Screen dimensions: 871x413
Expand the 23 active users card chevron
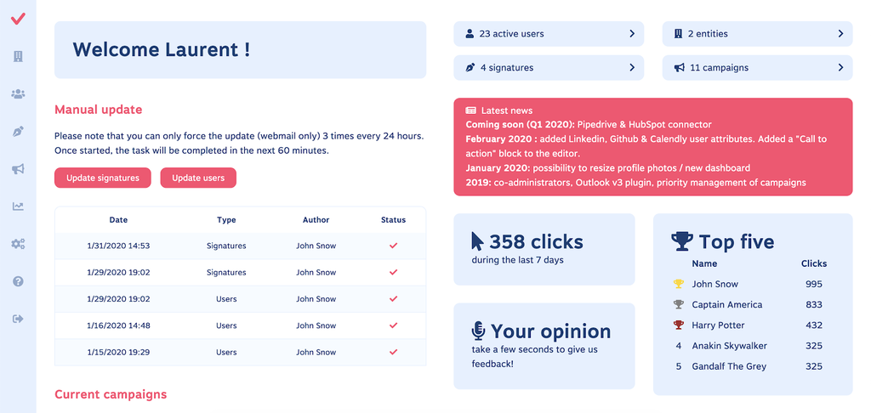click(632, 34)
